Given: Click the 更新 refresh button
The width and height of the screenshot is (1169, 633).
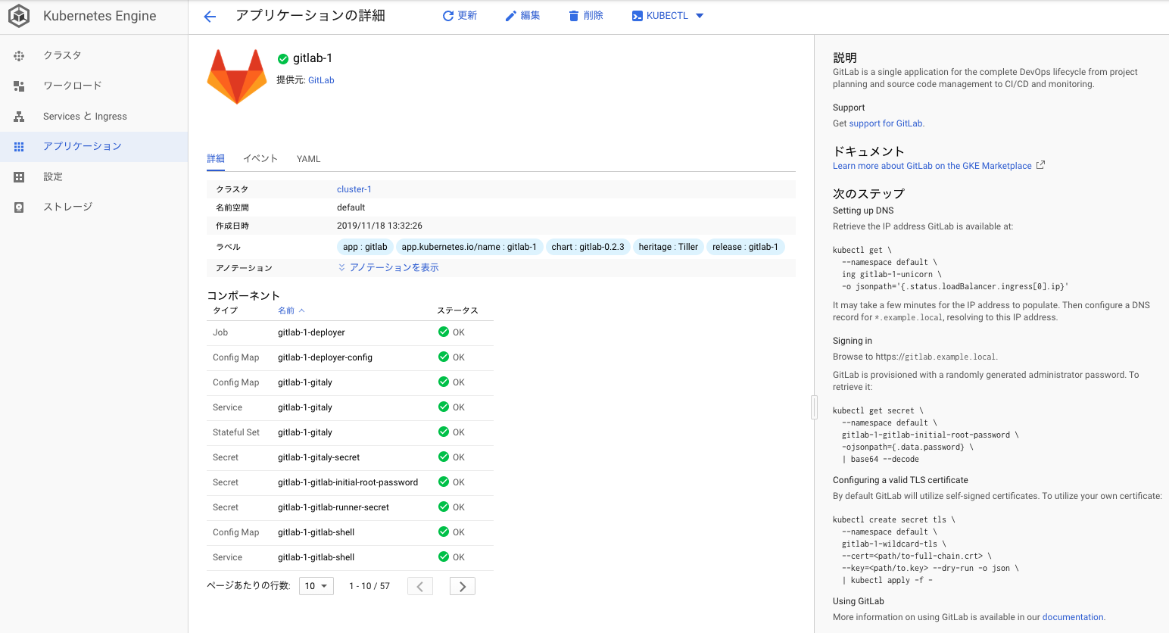Looking at the screenshot, I should click(x=460, y=16).
